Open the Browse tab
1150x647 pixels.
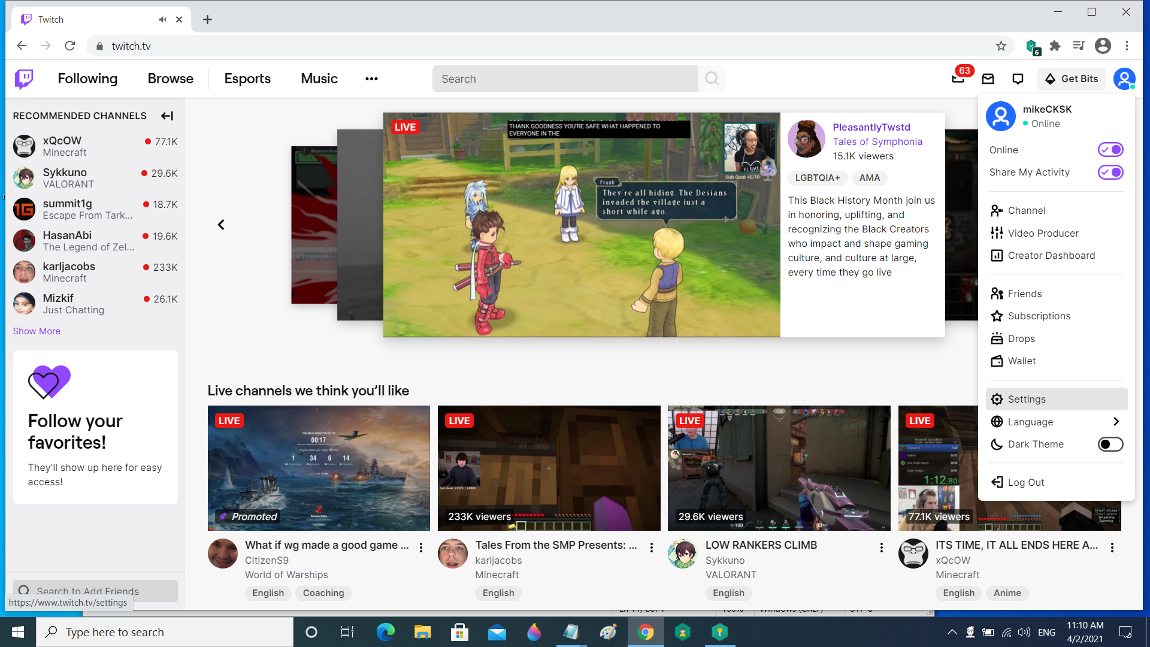(x=170, y=78)
